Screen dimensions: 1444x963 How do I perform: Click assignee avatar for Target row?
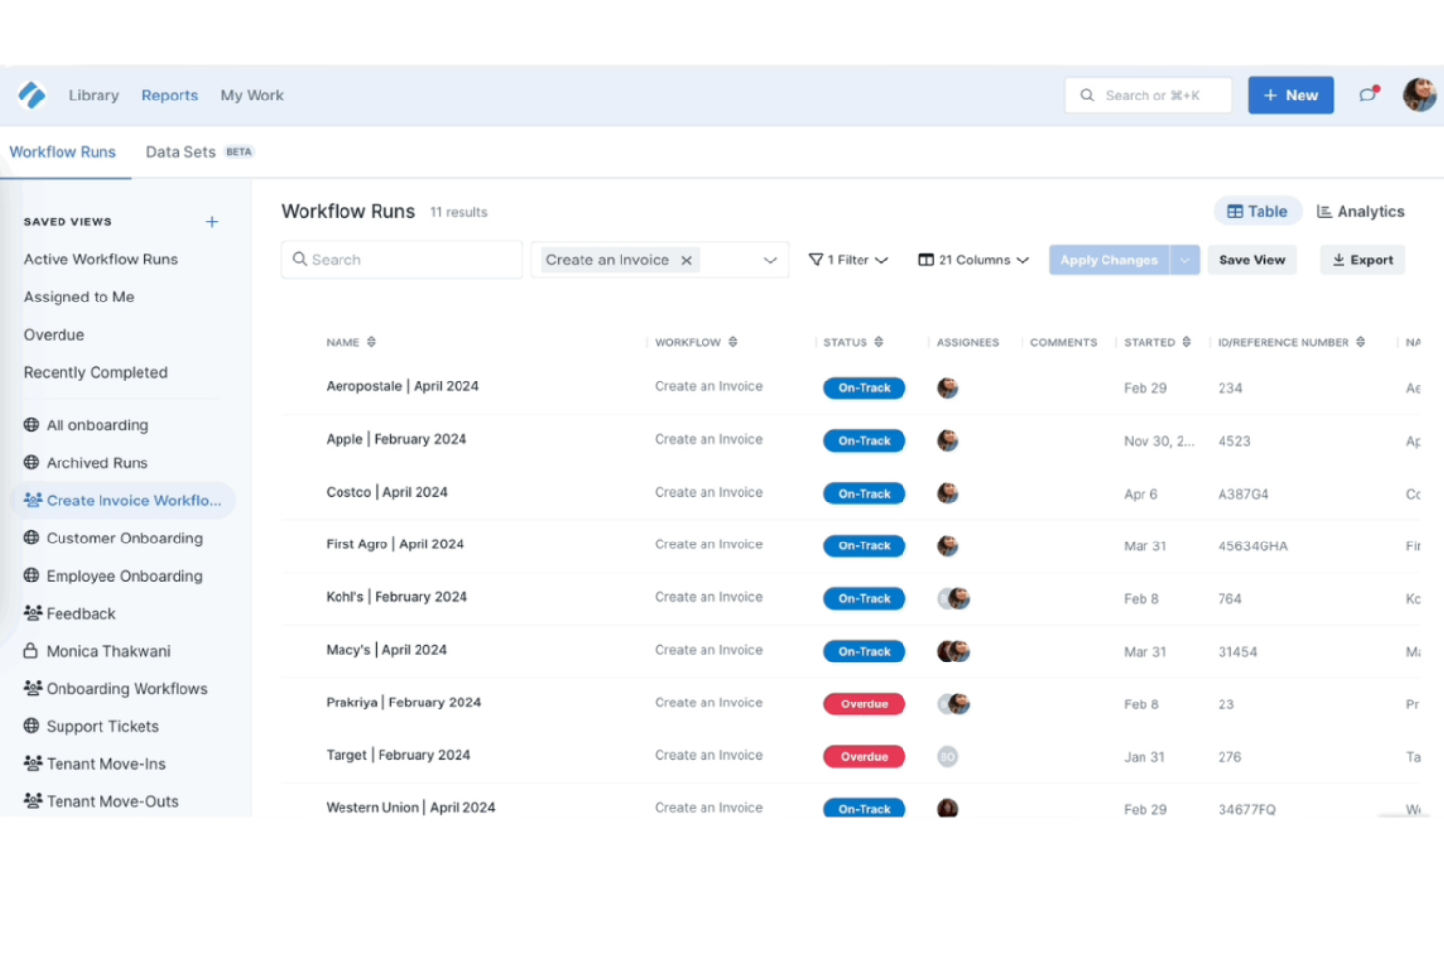tap(947, 756)
